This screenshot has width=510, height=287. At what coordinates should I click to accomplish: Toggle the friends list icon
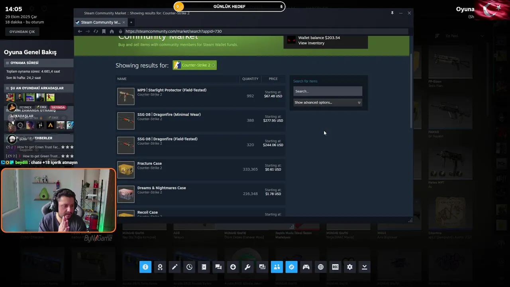277,267
